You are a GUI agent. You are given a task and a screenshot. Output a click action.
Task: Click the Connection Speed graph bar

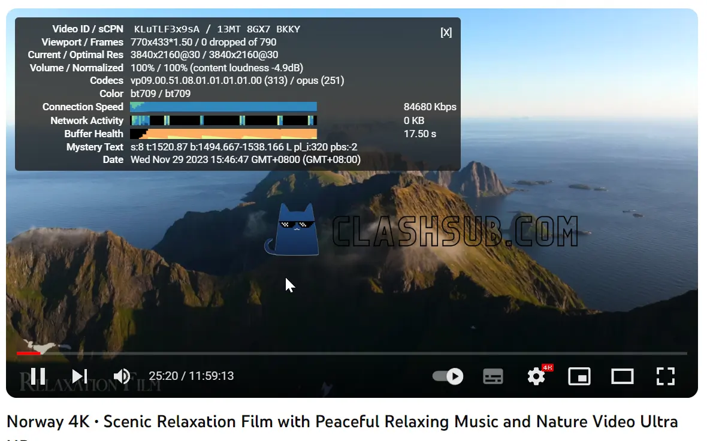(223, 107)
